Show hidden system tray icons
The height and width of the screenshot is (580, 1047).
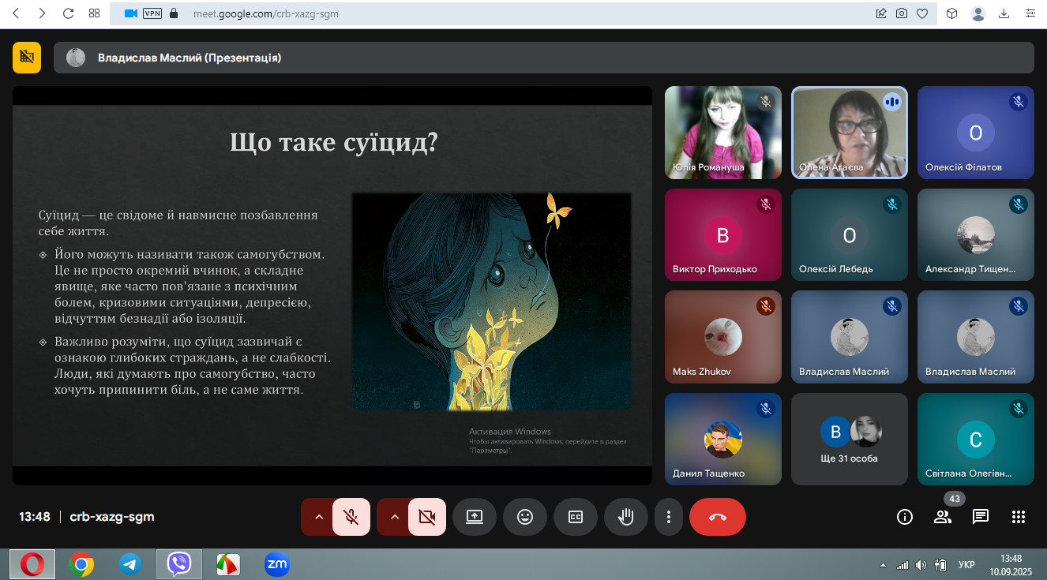[883, 565]
